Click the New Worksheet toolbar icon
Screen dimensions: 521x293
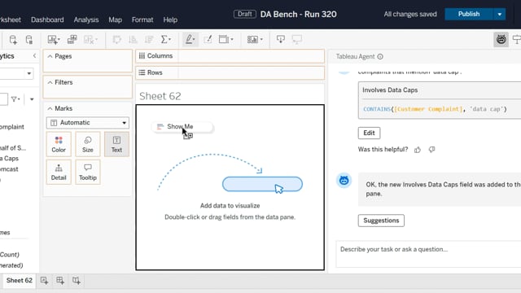point(54,40)
